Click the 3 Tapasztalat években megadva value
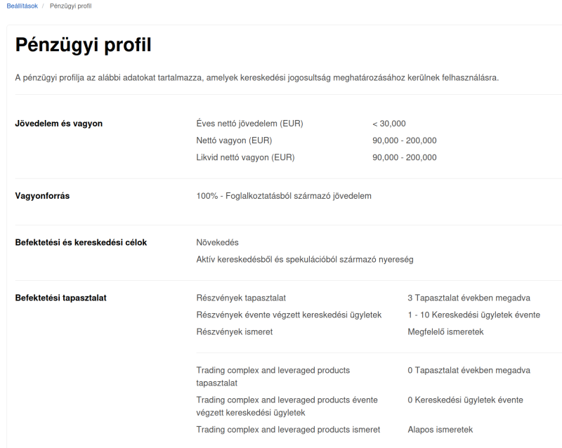 [x=469, y=298]
